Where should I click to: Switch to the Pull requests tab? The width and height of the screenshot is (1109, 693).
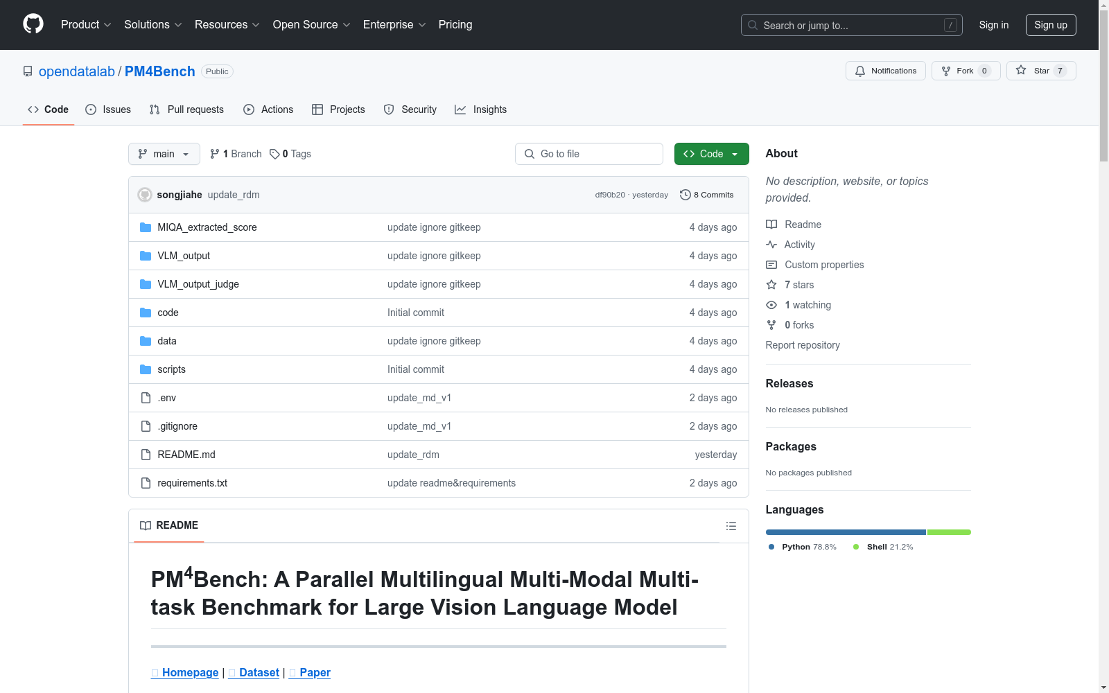pos(186,109)
